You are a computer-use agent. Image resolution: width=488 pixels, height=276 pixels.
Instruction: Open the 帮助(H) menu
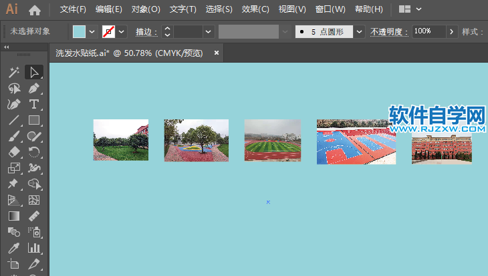coord(369,9)
